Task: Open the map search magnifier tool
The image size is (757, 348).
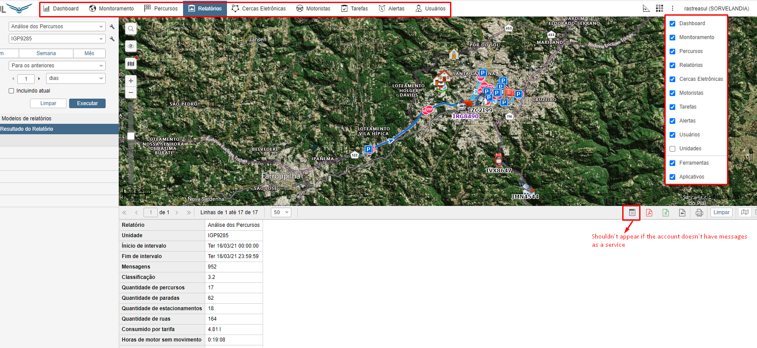Action: point(131,29)
